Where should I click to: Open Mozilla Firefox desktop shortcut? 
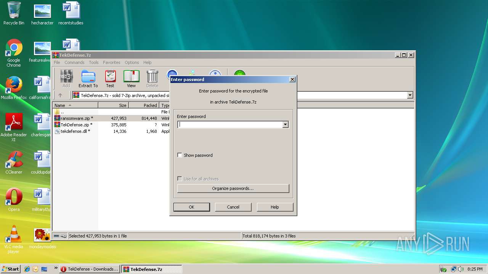[x=14, y=88]
